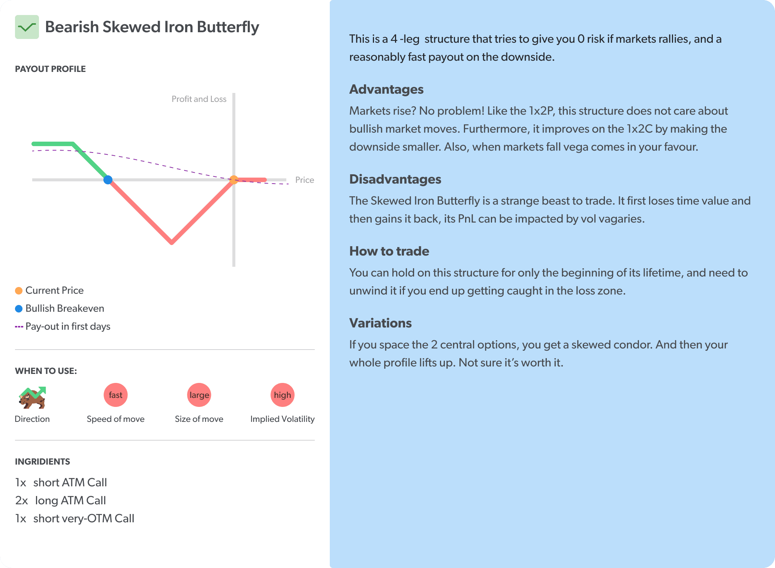The image size is (775, 568).
Task: Toggle the strategy checkmark to disable it
Action: coord(27,27)
